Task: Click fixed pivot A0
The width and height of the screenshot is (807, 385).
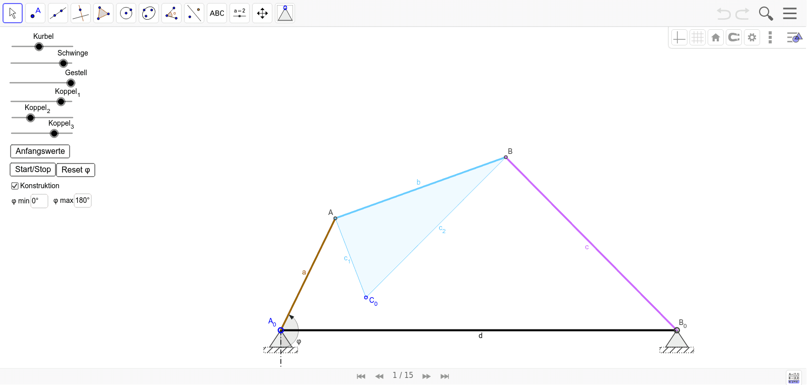Action: [281, 331]
